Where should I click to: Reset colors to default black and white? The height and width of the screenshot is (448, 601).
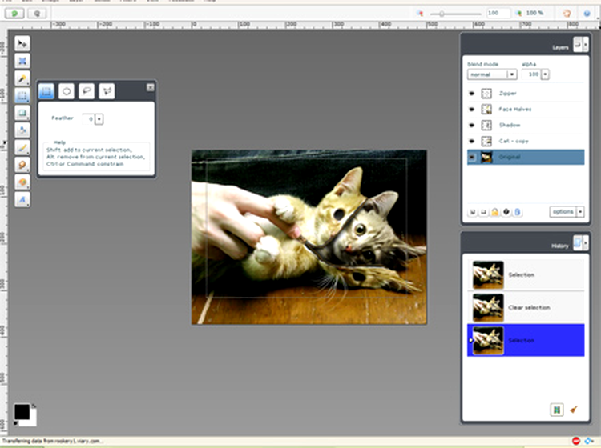click(x=16, y=423)
